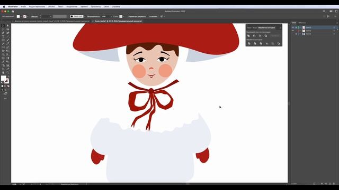339x190 pixels.
Task: Open the Окно menu
Action: pyautogui.click(x=106, y=7)
